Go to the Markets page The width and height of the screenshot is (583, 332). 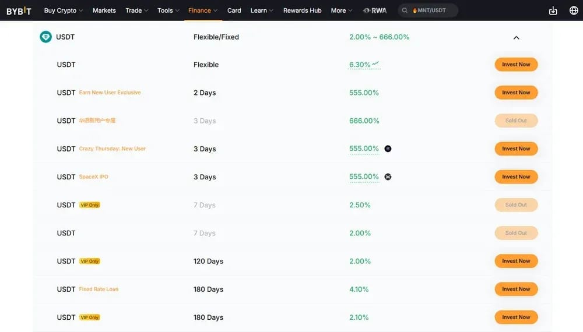tap(104, 10)
